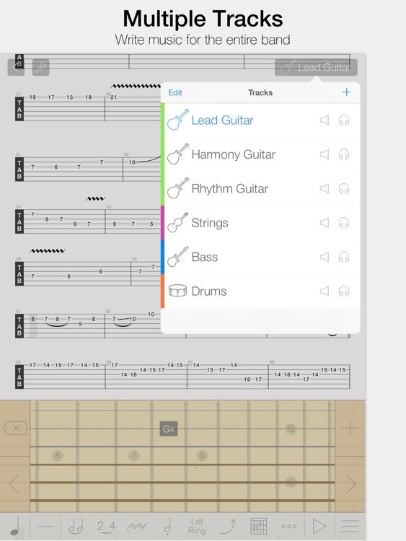Image resolution: width=406 pixels, height=541 pixels.
Task: Open the hamburger menu icon
Action: 350,526
